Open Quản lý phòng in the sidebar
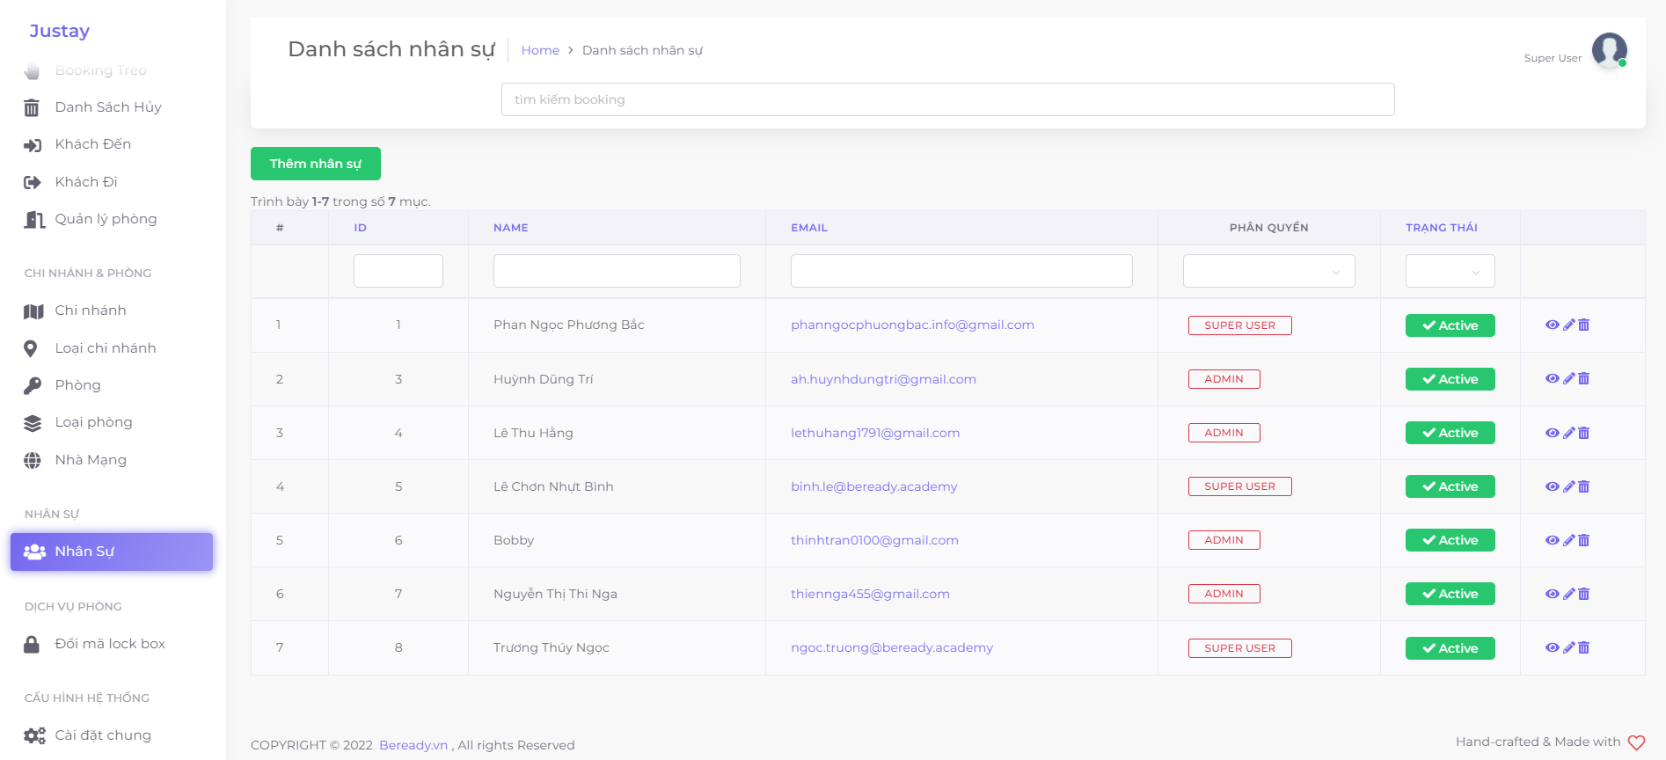The height and width of the screenshot is (760, 1666). (x=106, y=219)
